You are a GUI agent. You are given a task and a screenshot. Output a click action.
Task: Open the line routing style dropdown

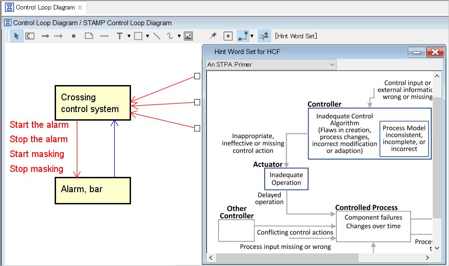252,36
